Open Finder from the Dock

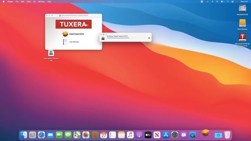pyautogui.click(x=24, y=135)
